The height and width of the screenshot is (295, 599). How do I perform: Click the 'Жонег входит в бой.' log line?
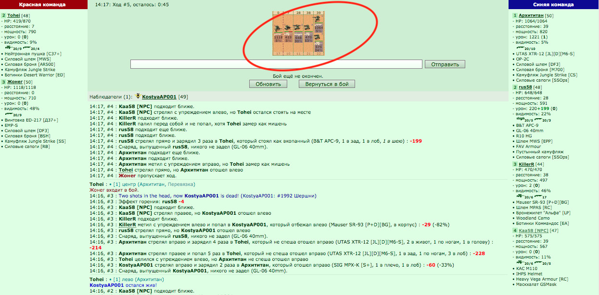point(114,190)
